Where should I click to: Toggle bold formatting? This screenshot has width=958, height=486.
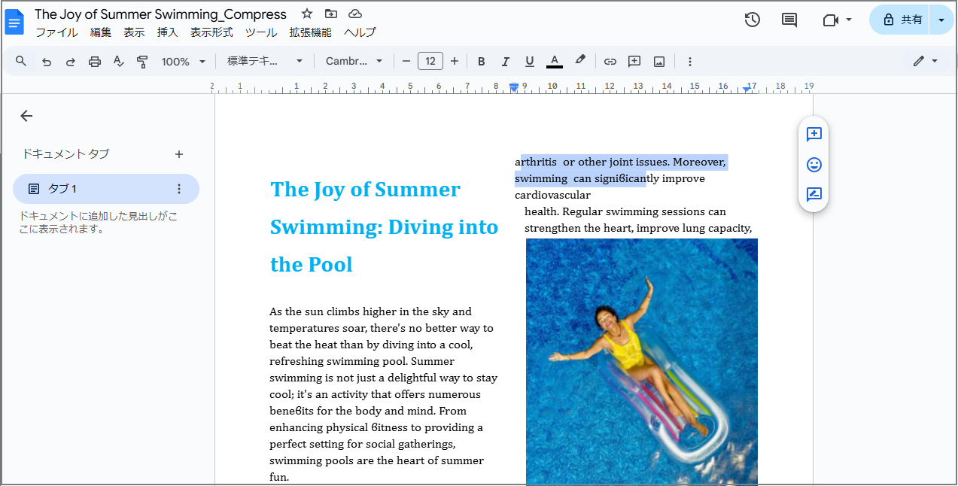click(482, 62)
